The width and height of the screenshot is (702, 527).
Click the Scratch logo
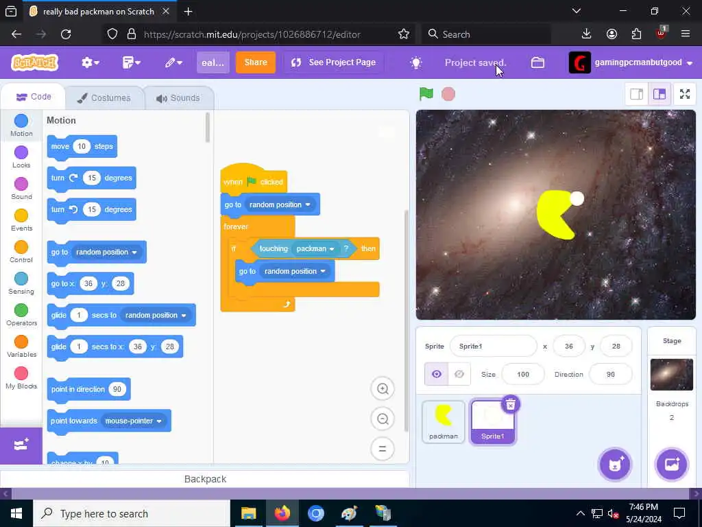[x=34, y=62]
